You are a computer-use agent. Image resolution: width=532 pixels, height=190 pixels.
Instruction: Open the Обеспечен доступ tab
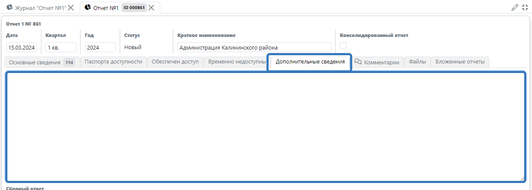(175, 62)
